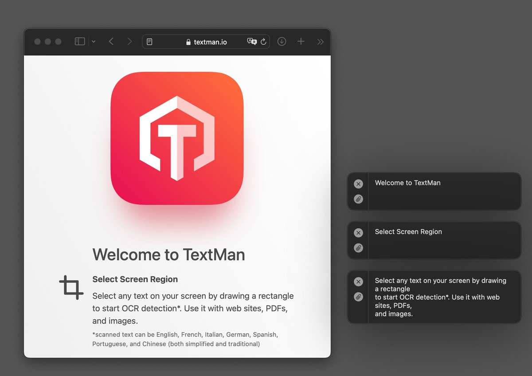Click "Welcome to TextMan" text in result card
The width and height of the screenshot is (532, 376).
click(408, 183)
